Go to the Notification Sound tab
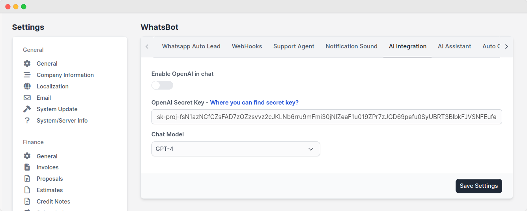The width and height of the screenshot is (527, 211). (351, 46)
